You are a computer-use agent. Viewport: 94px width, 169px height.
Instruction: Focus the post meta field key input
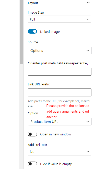60,72
